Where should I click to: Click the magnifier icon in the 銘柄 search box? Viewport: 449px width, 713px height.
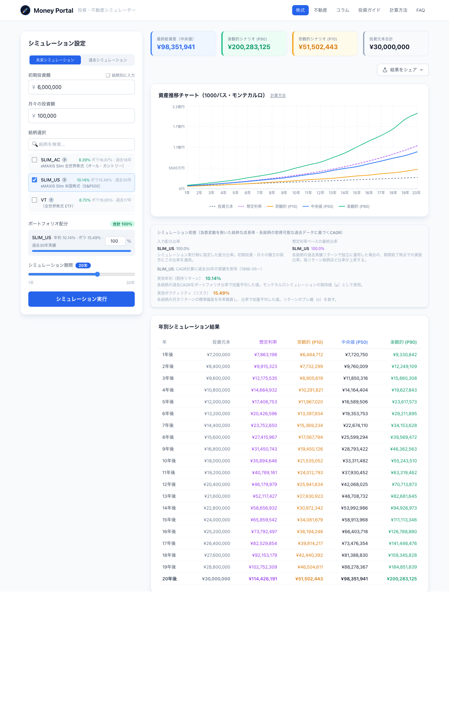coord(35,144)
